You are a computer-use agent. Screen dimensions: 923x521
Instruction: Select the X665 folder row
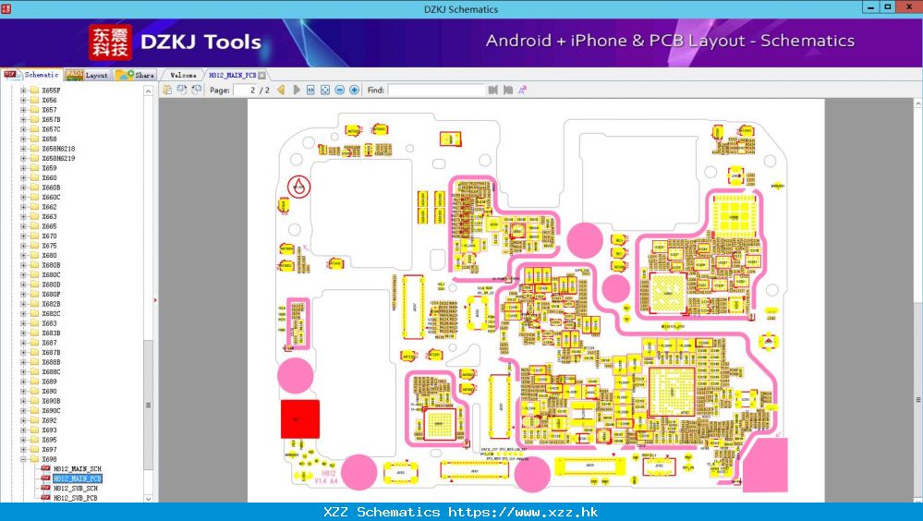[50, 226]
